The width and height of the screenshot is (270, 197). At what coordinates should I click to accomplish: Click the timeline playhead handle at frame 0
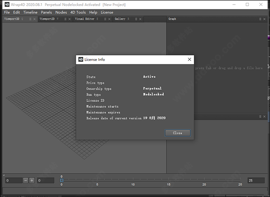pos(62,180)
